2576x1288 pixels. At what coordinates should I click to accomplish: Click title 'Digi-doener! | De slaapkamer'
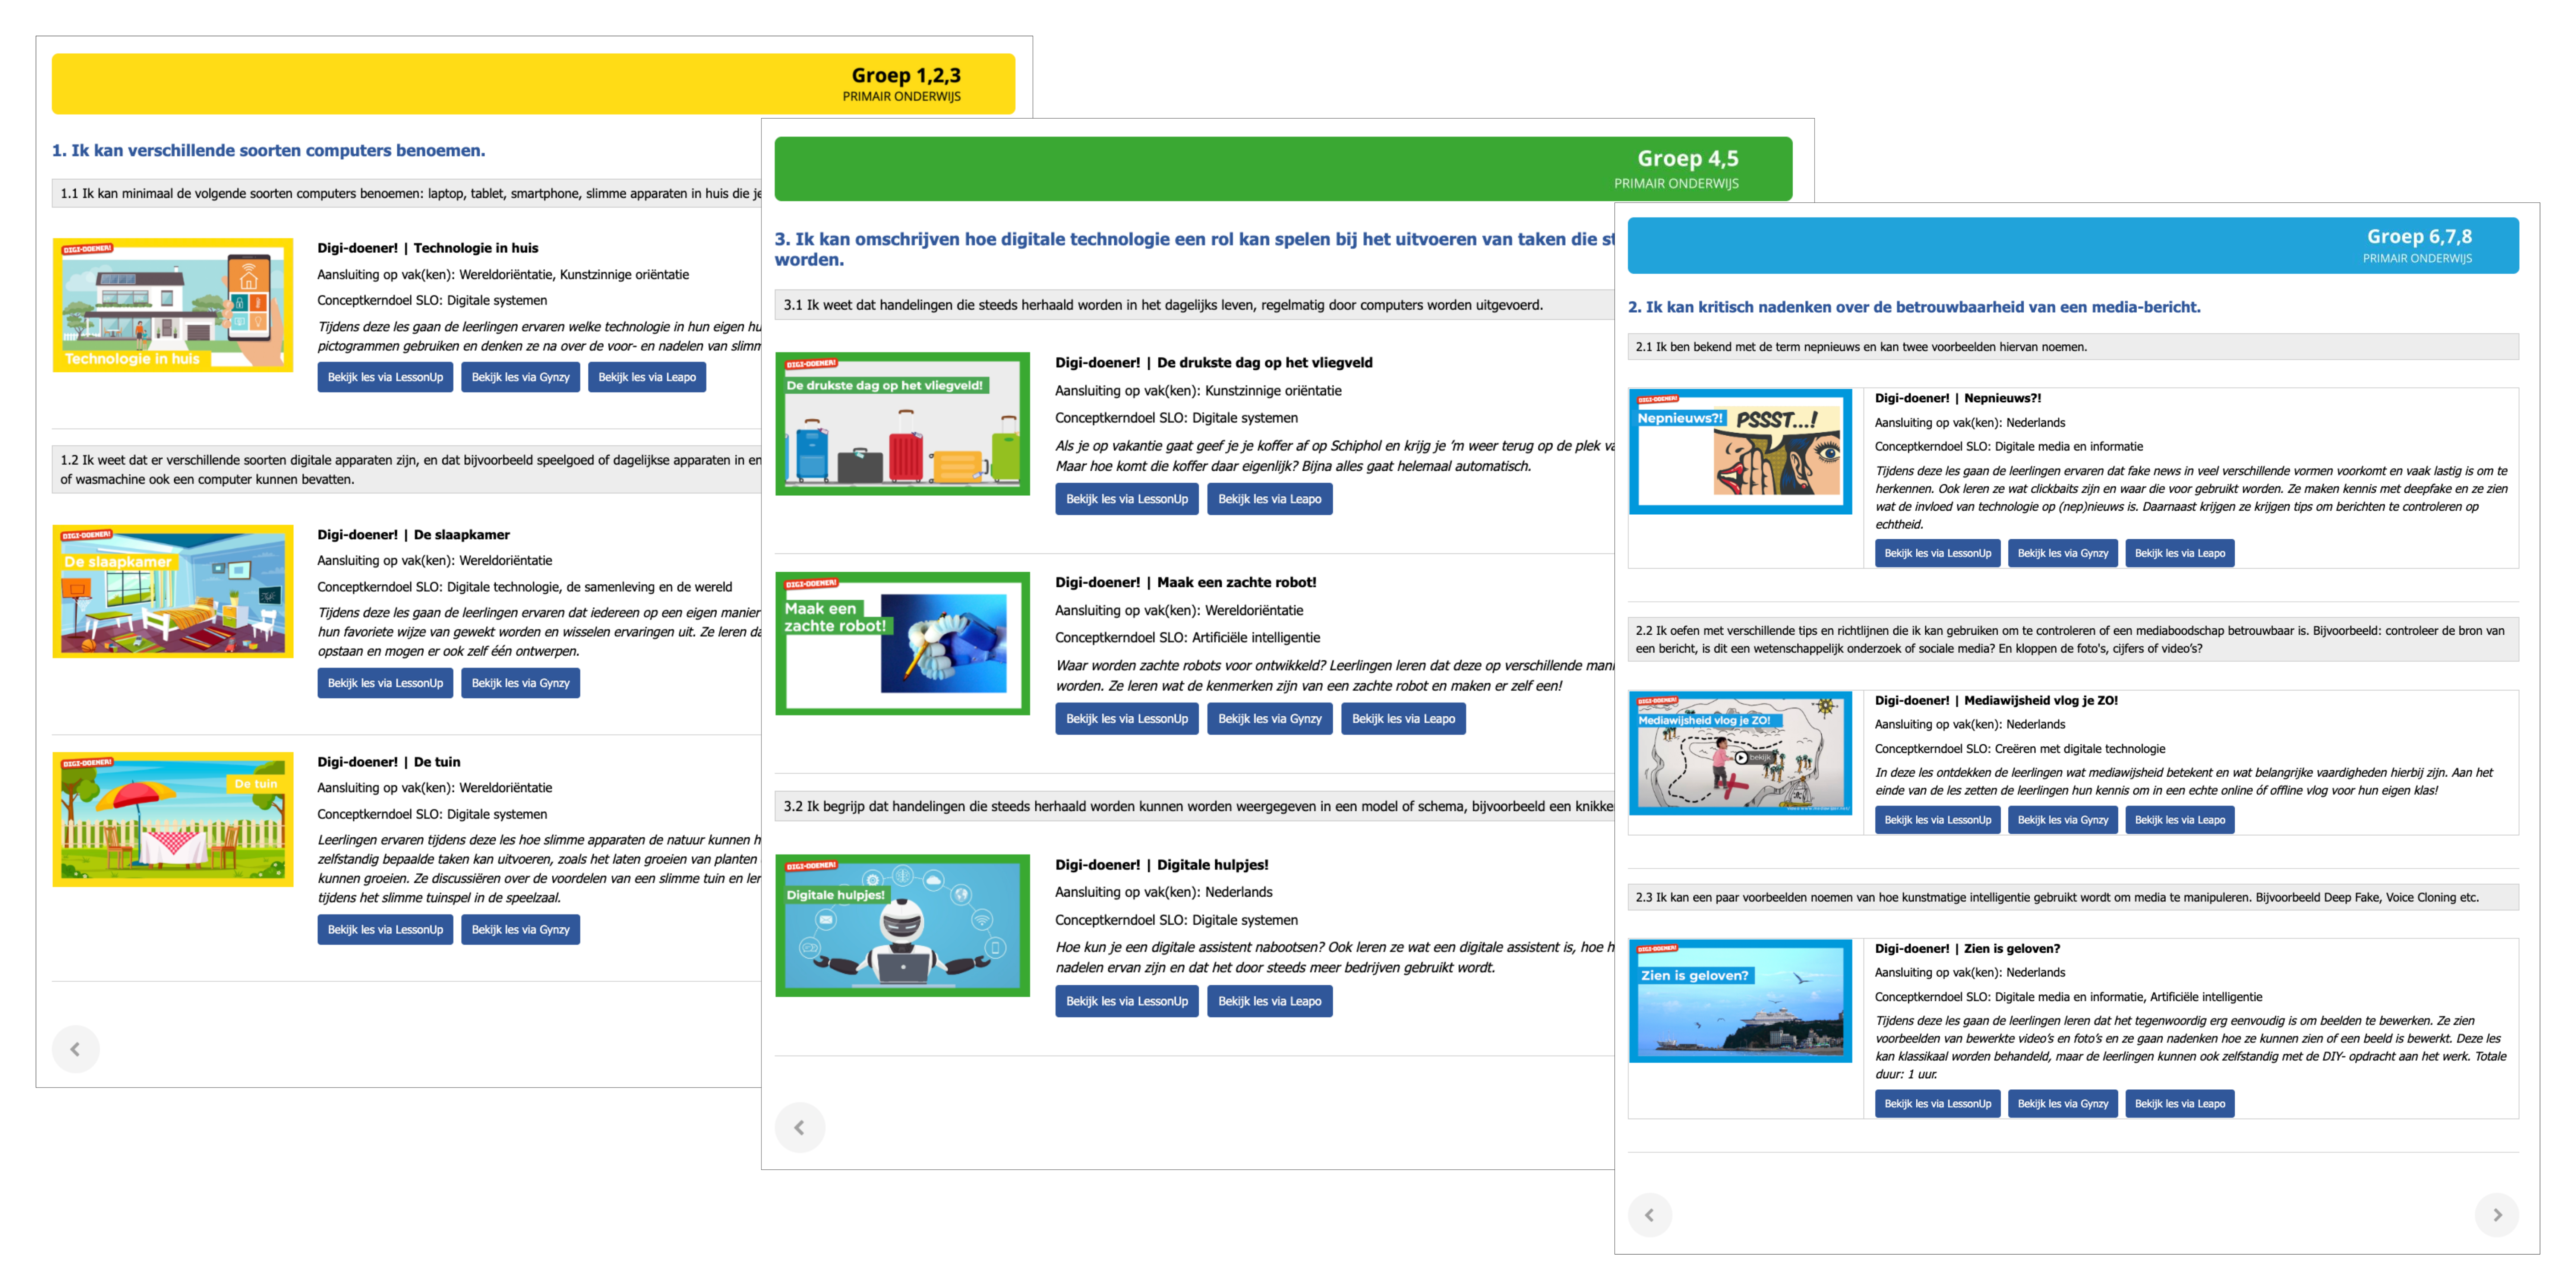point(414,535)
